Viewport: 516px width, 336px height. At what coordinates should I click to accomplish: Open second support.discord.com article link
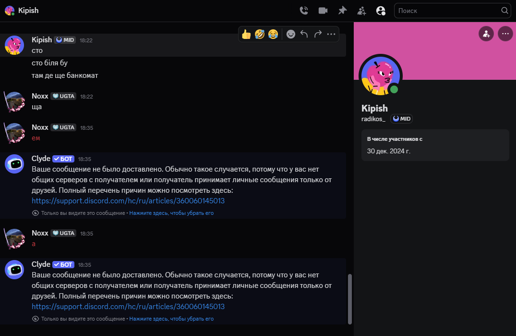128,306
